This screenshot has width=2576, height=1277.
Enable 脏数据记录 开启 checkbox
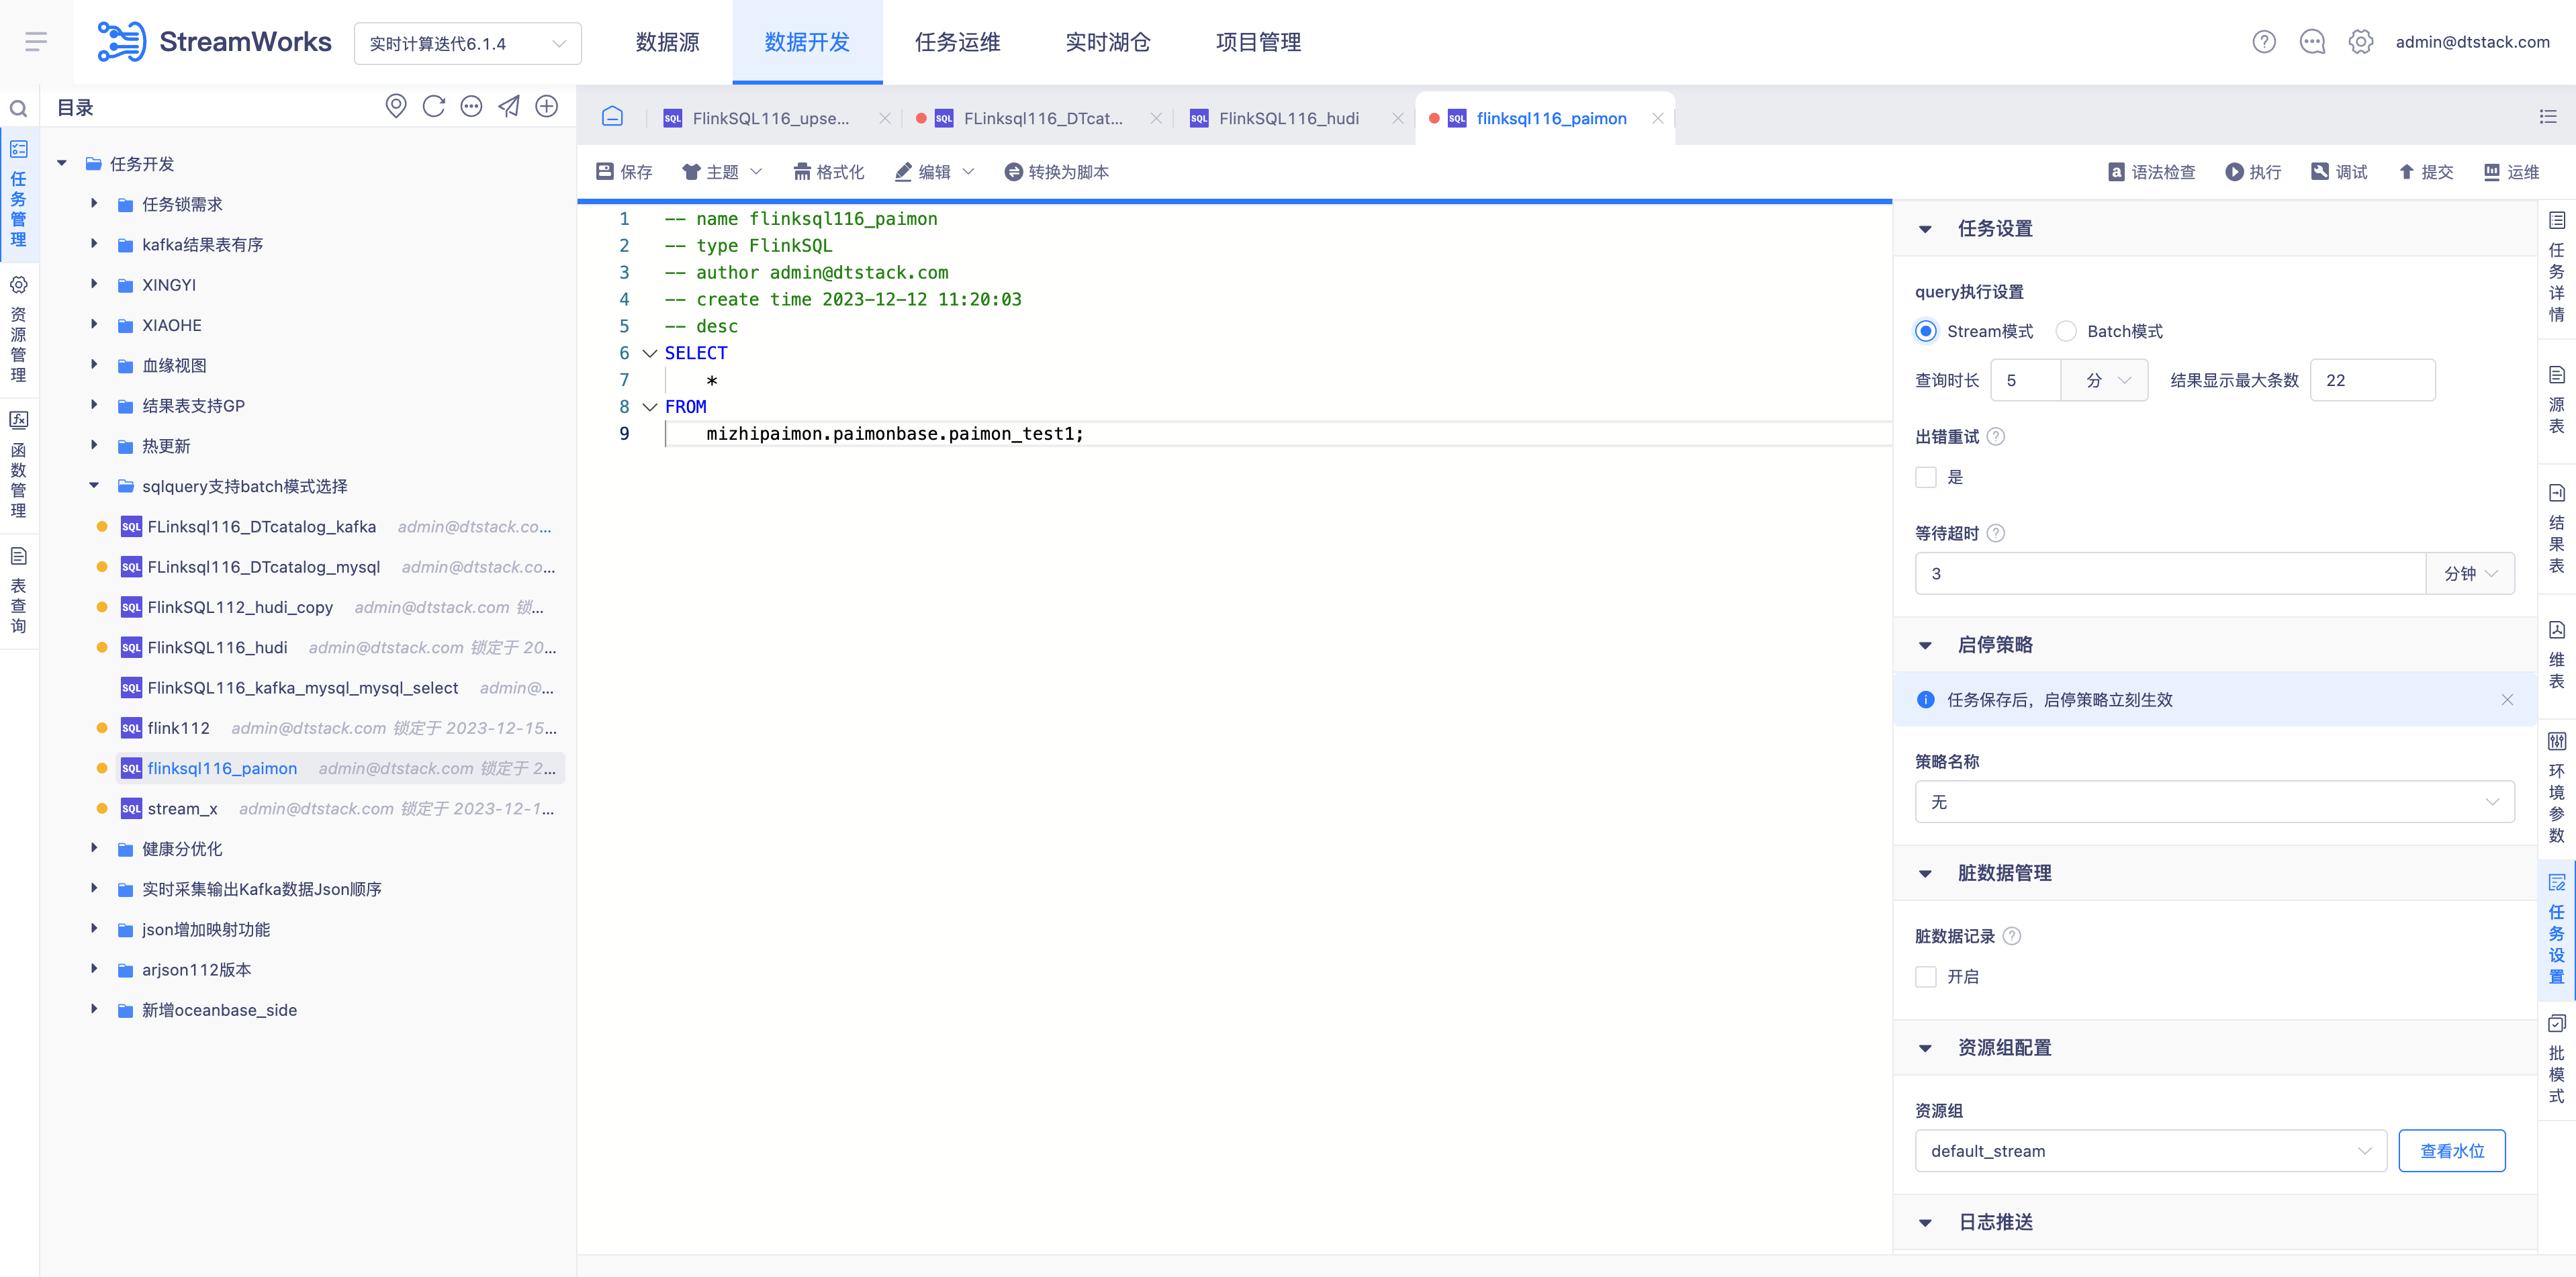pyautogui.click(x=1926, y=977)
